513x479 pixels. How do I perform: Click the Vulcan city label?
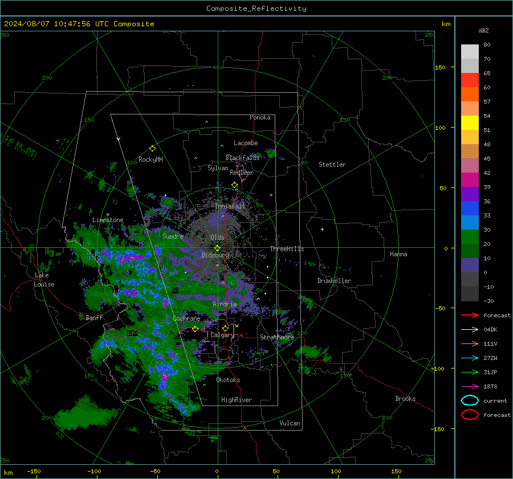click(290, 423)
